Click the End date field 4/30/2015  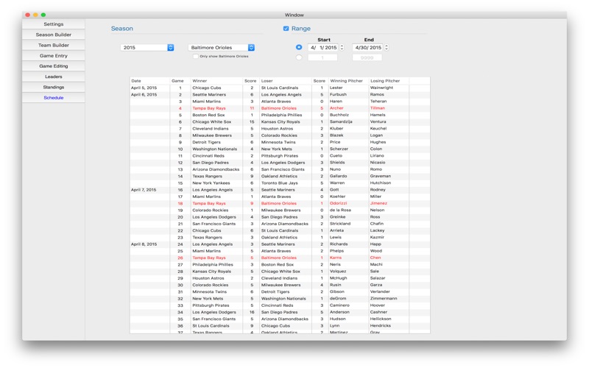pos(367,48)
